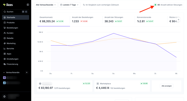Click the %8.66 Marketplace growth badge
Viewport: 187px width, 101px height.
[144, 83]
